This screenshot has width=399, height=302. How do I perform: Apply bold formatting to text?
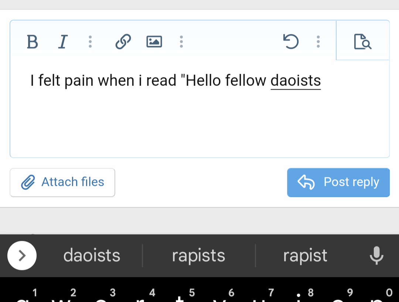[32, 42]
